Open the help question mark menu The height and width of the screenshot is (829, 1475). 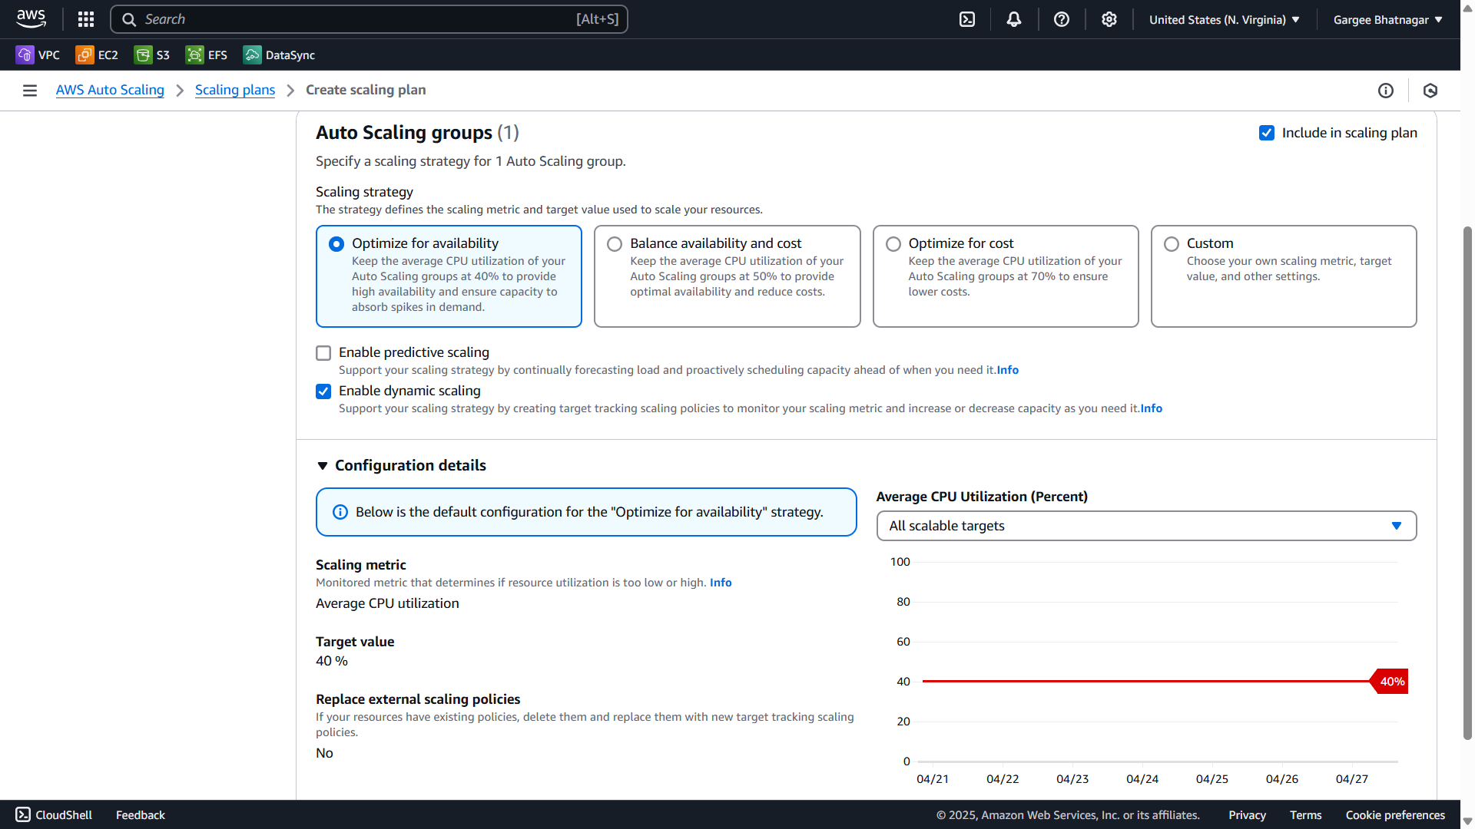point(1062,19)
